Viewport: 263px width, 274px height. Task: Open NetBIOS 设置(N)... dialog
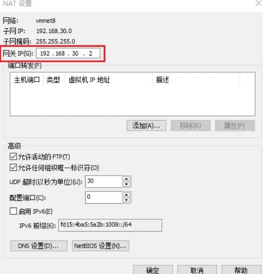[100, 246]
